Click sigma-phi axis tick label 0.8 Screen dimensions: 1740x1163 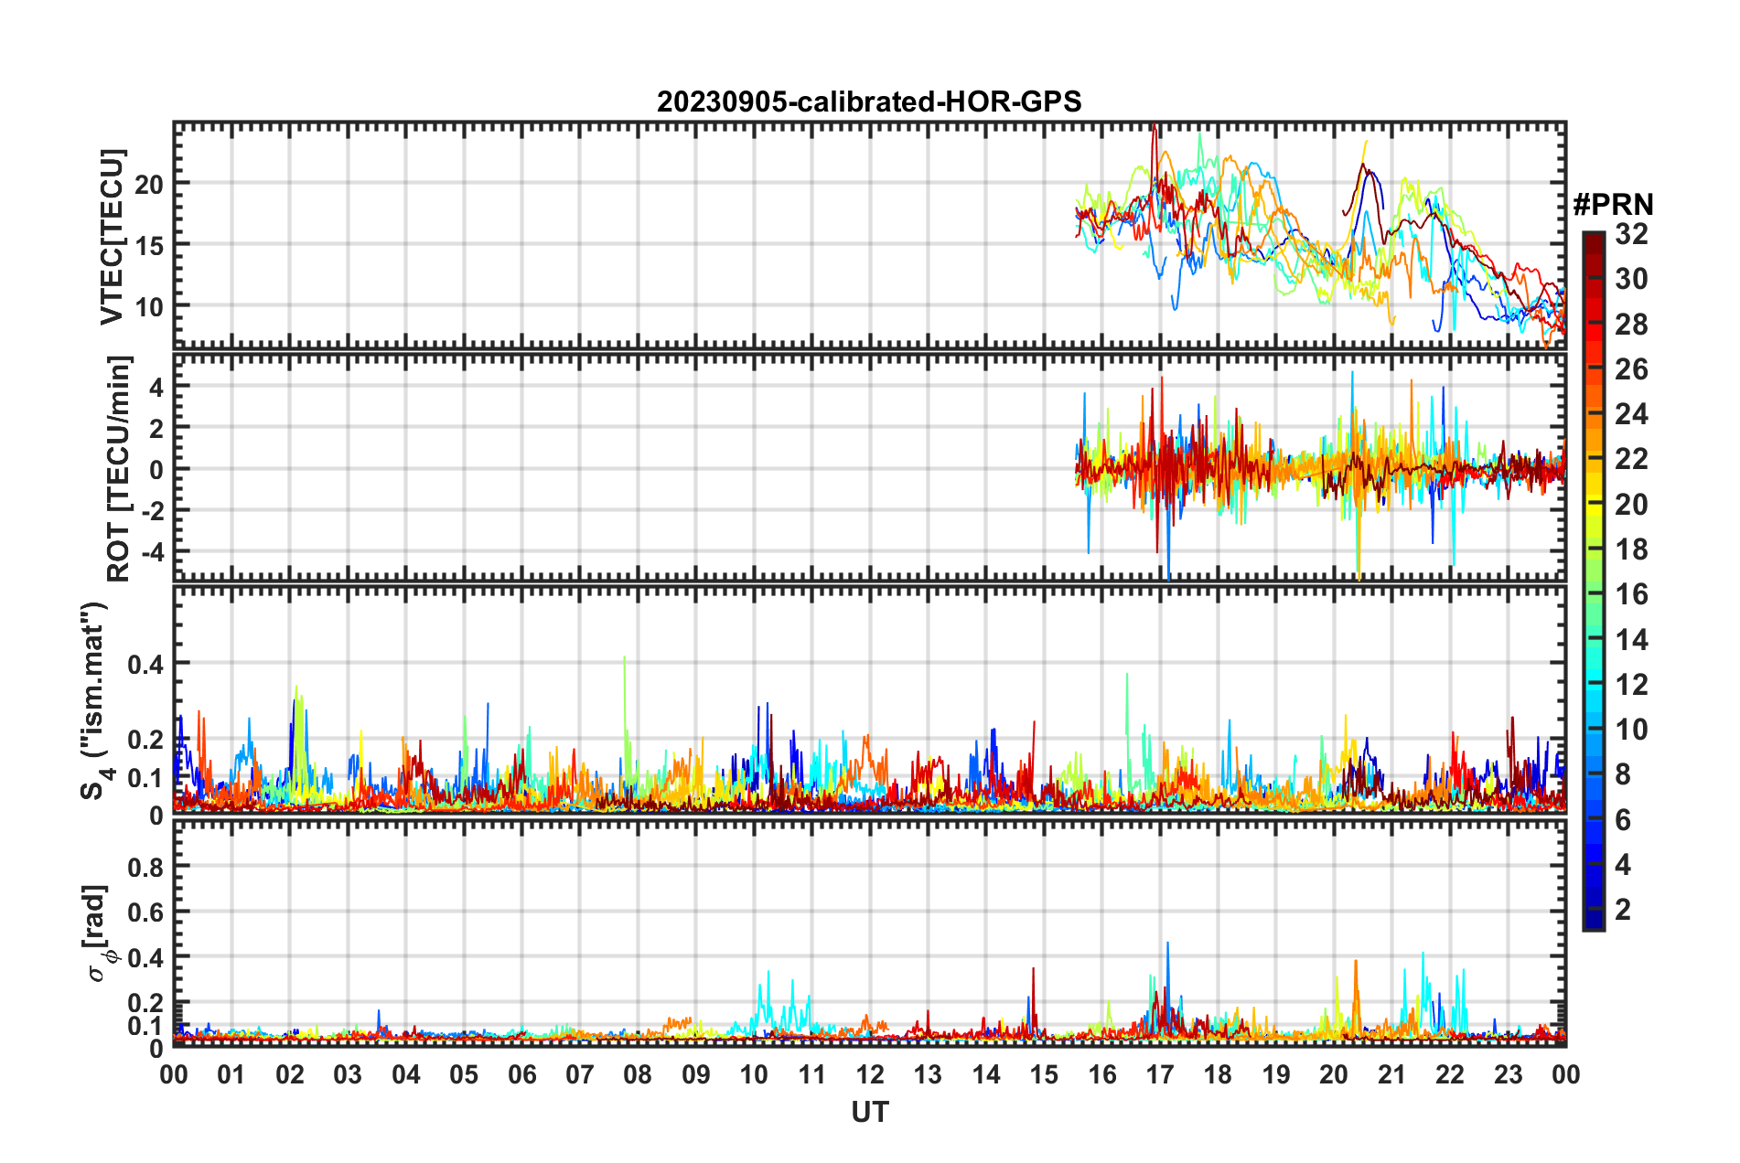(146, 867)
